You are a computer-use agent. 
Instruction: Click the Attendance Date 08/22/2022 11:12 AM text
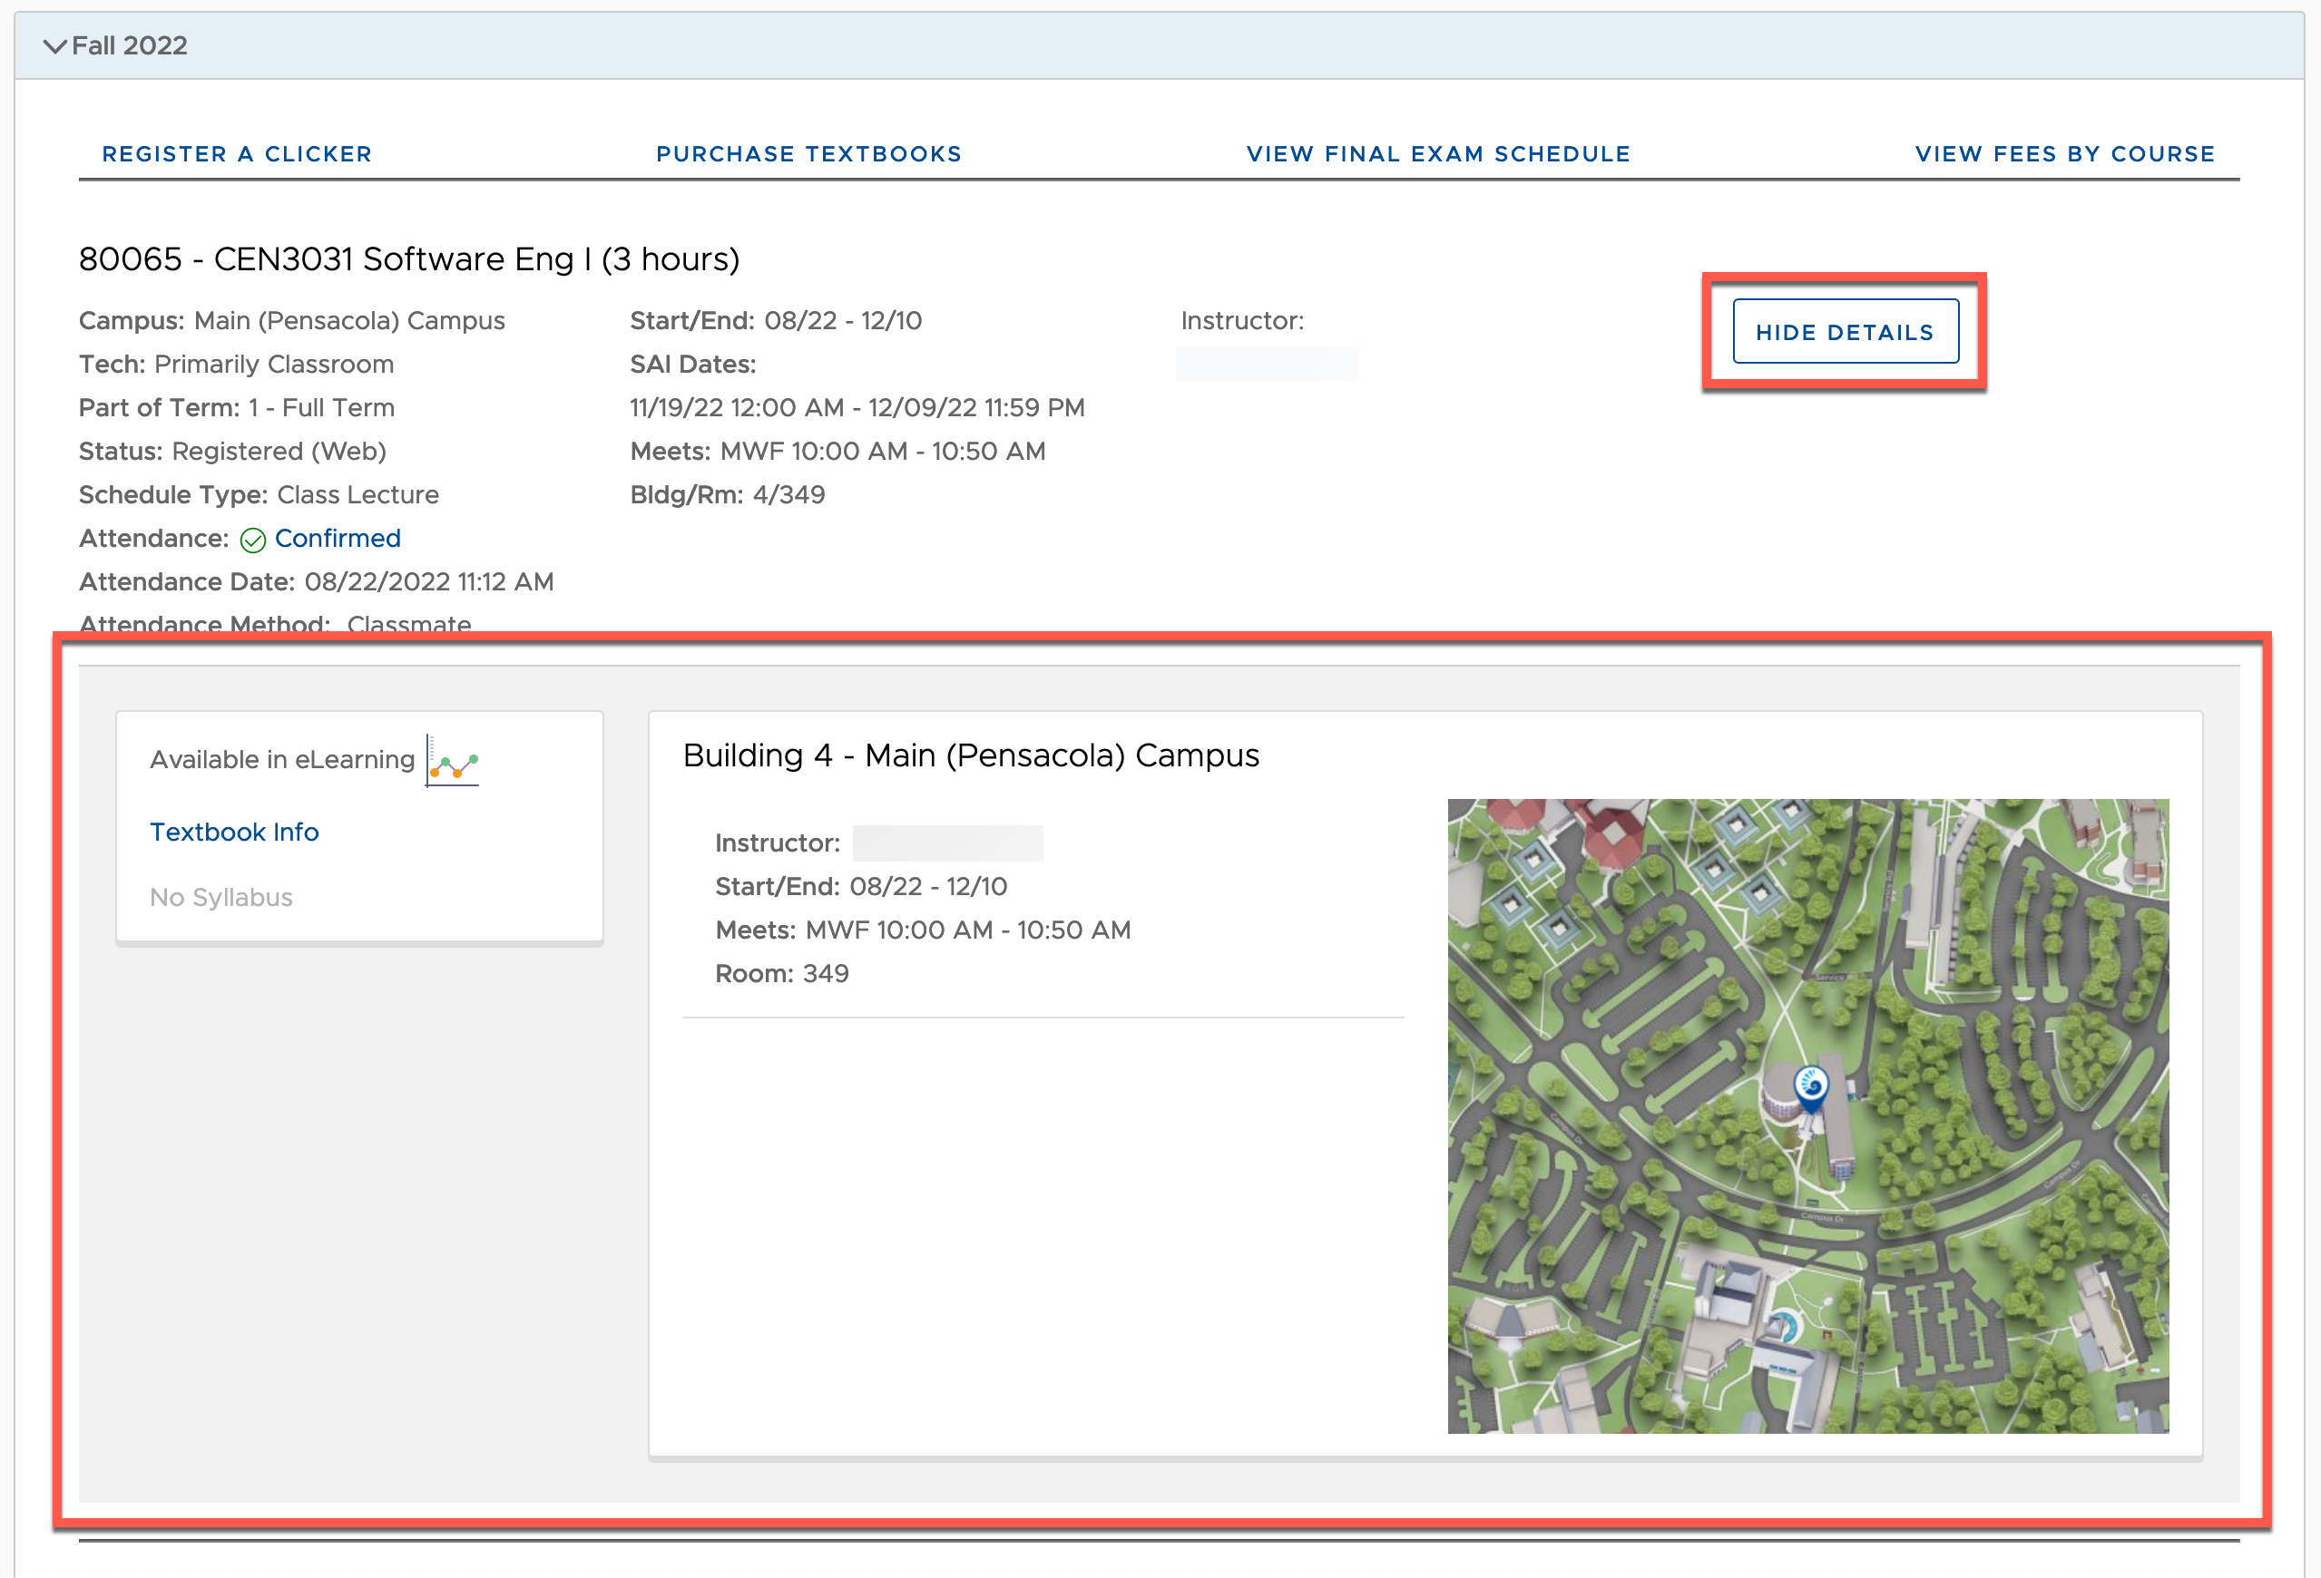pos(316,582)
